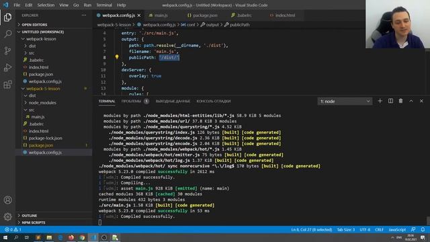Split the terminal panel

[390, 101]
